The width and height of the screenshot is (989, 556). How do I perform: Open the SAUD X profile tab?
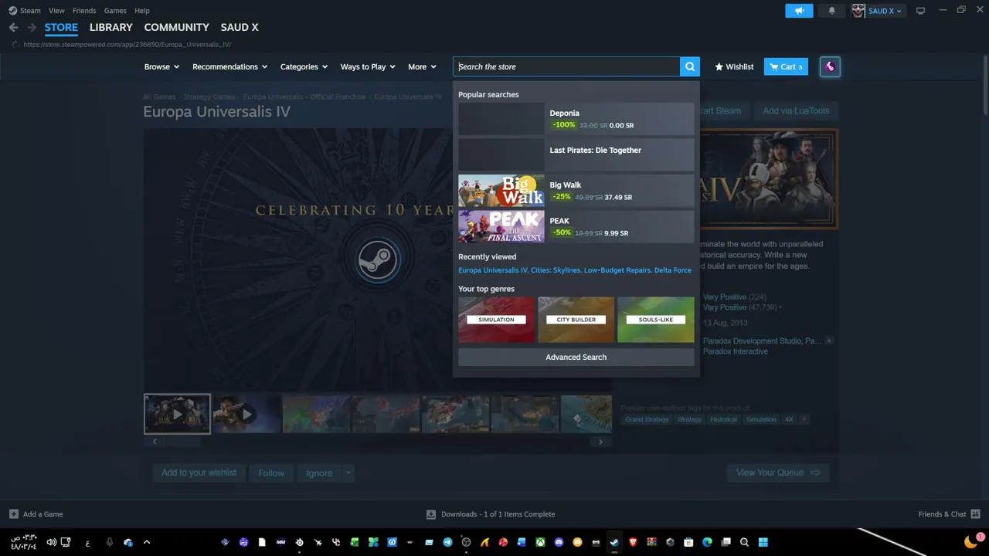(x=240, y=27)
